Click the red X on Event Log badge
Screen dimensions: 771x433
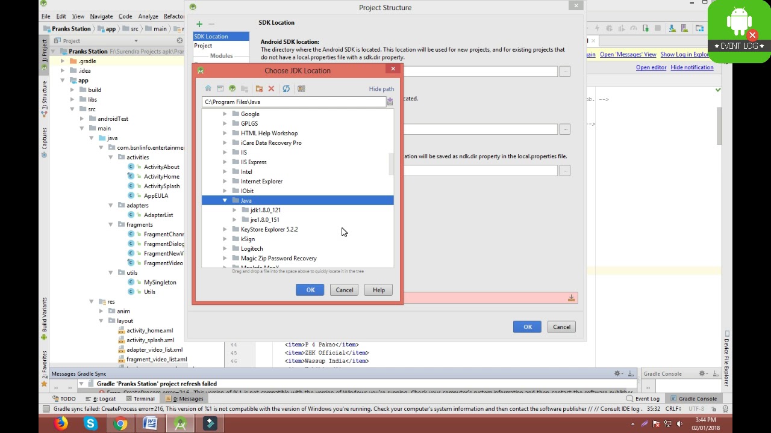[x=752, y=35]
